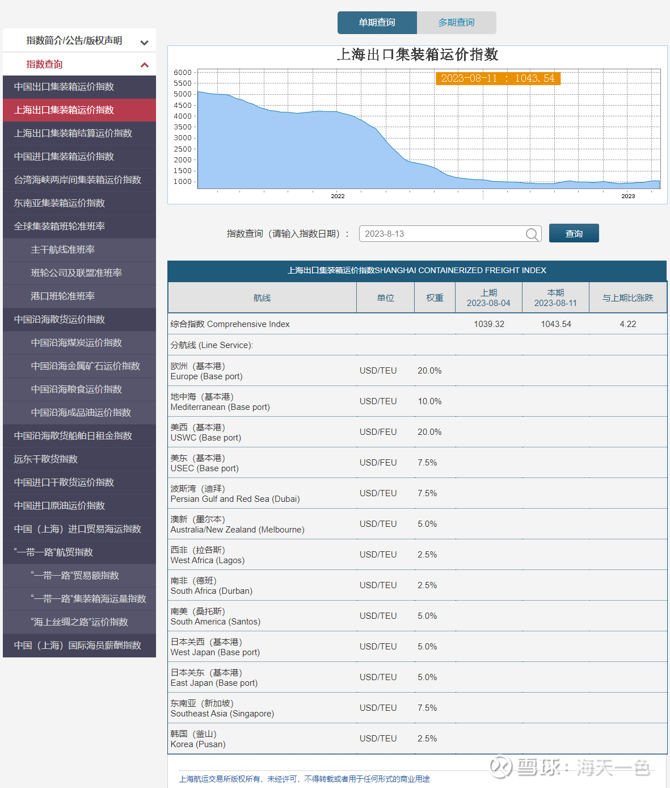Focus the index date input field
The width and height of the screenshot is (670, 788).
(450, 234)
